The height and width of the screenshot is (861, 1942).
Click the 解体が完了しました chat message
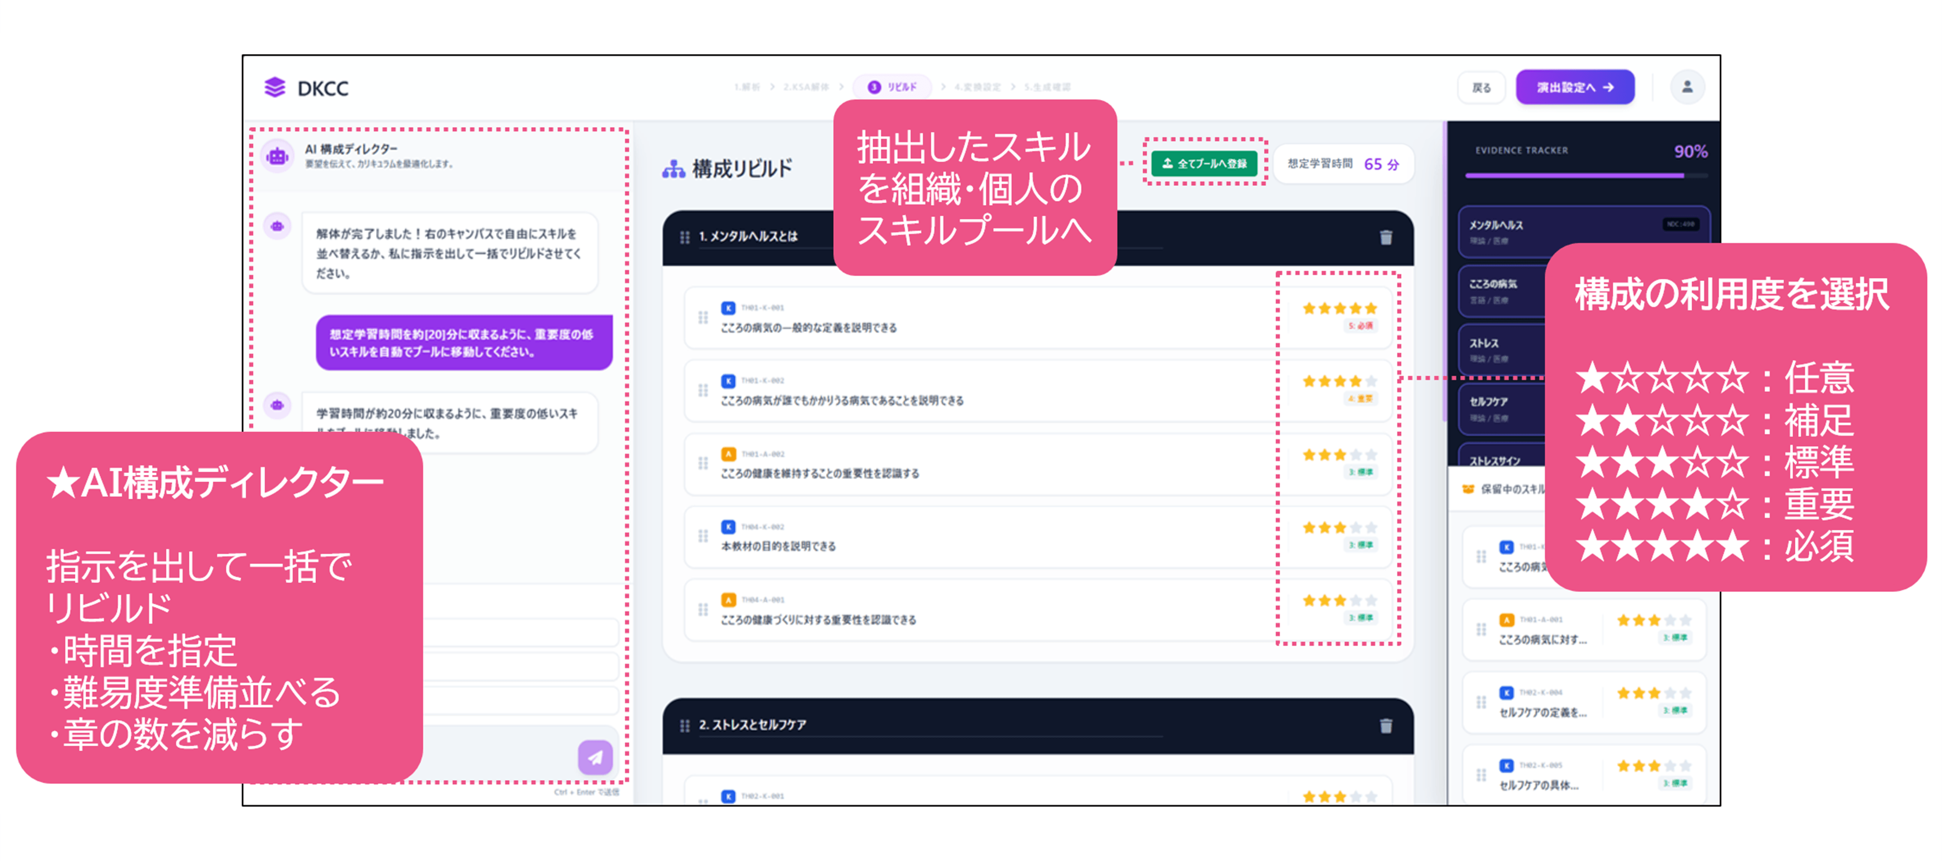[x=450, y=253]
